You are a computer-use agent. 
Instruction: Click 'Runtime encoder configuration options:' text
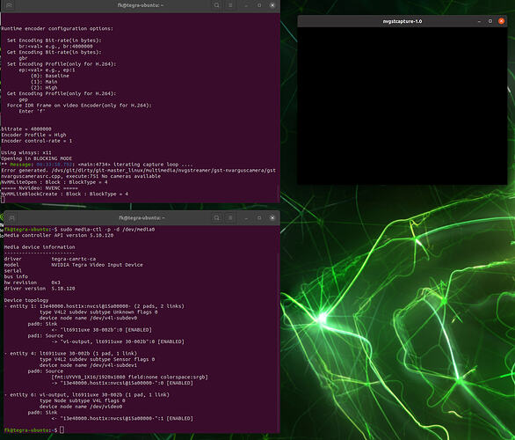tap(57, 29)
